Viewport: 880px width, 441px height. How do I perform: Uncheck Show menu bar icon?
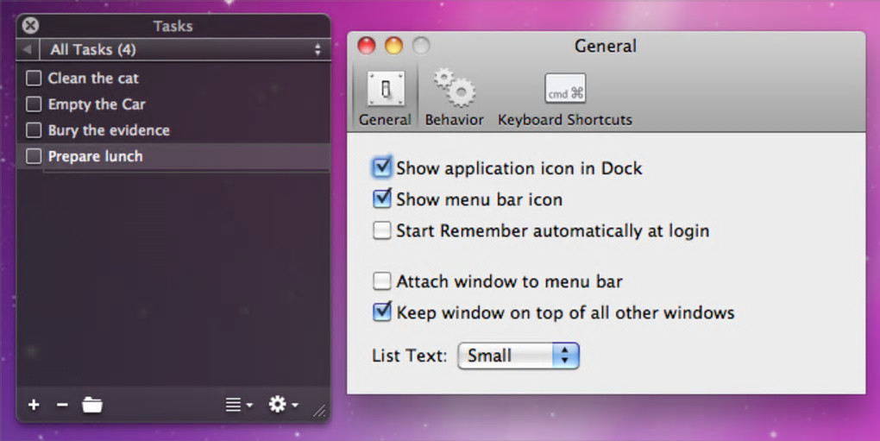coord(381,198)
